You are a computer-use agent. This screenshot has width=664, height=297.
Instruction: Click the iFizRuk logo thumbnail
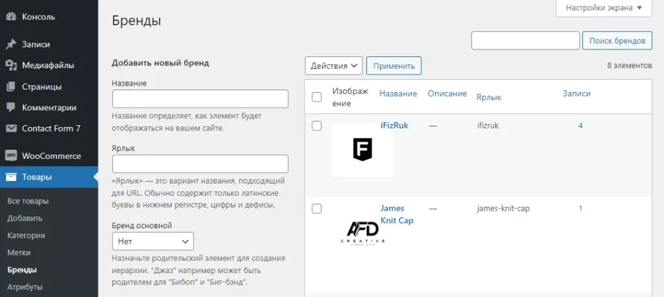(x=362, y=150)
